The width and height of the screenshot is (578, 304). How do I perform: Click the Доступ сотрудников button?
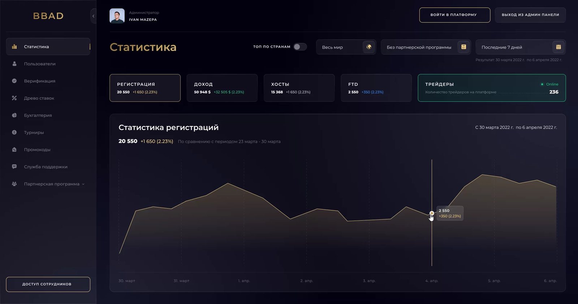(48, 284)
